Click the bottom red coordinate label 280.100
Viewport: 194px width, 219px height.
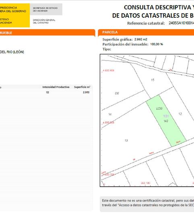coord(145,183)
